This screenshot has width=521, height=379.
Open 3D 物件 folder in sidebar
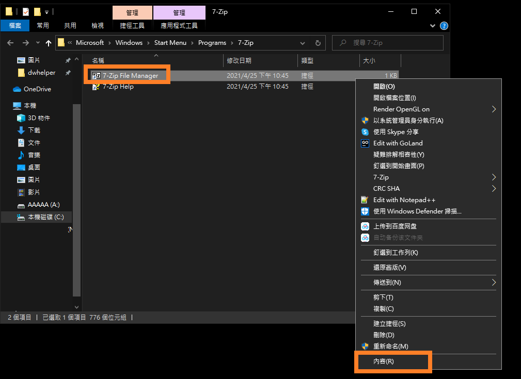(x=39, y=118)
